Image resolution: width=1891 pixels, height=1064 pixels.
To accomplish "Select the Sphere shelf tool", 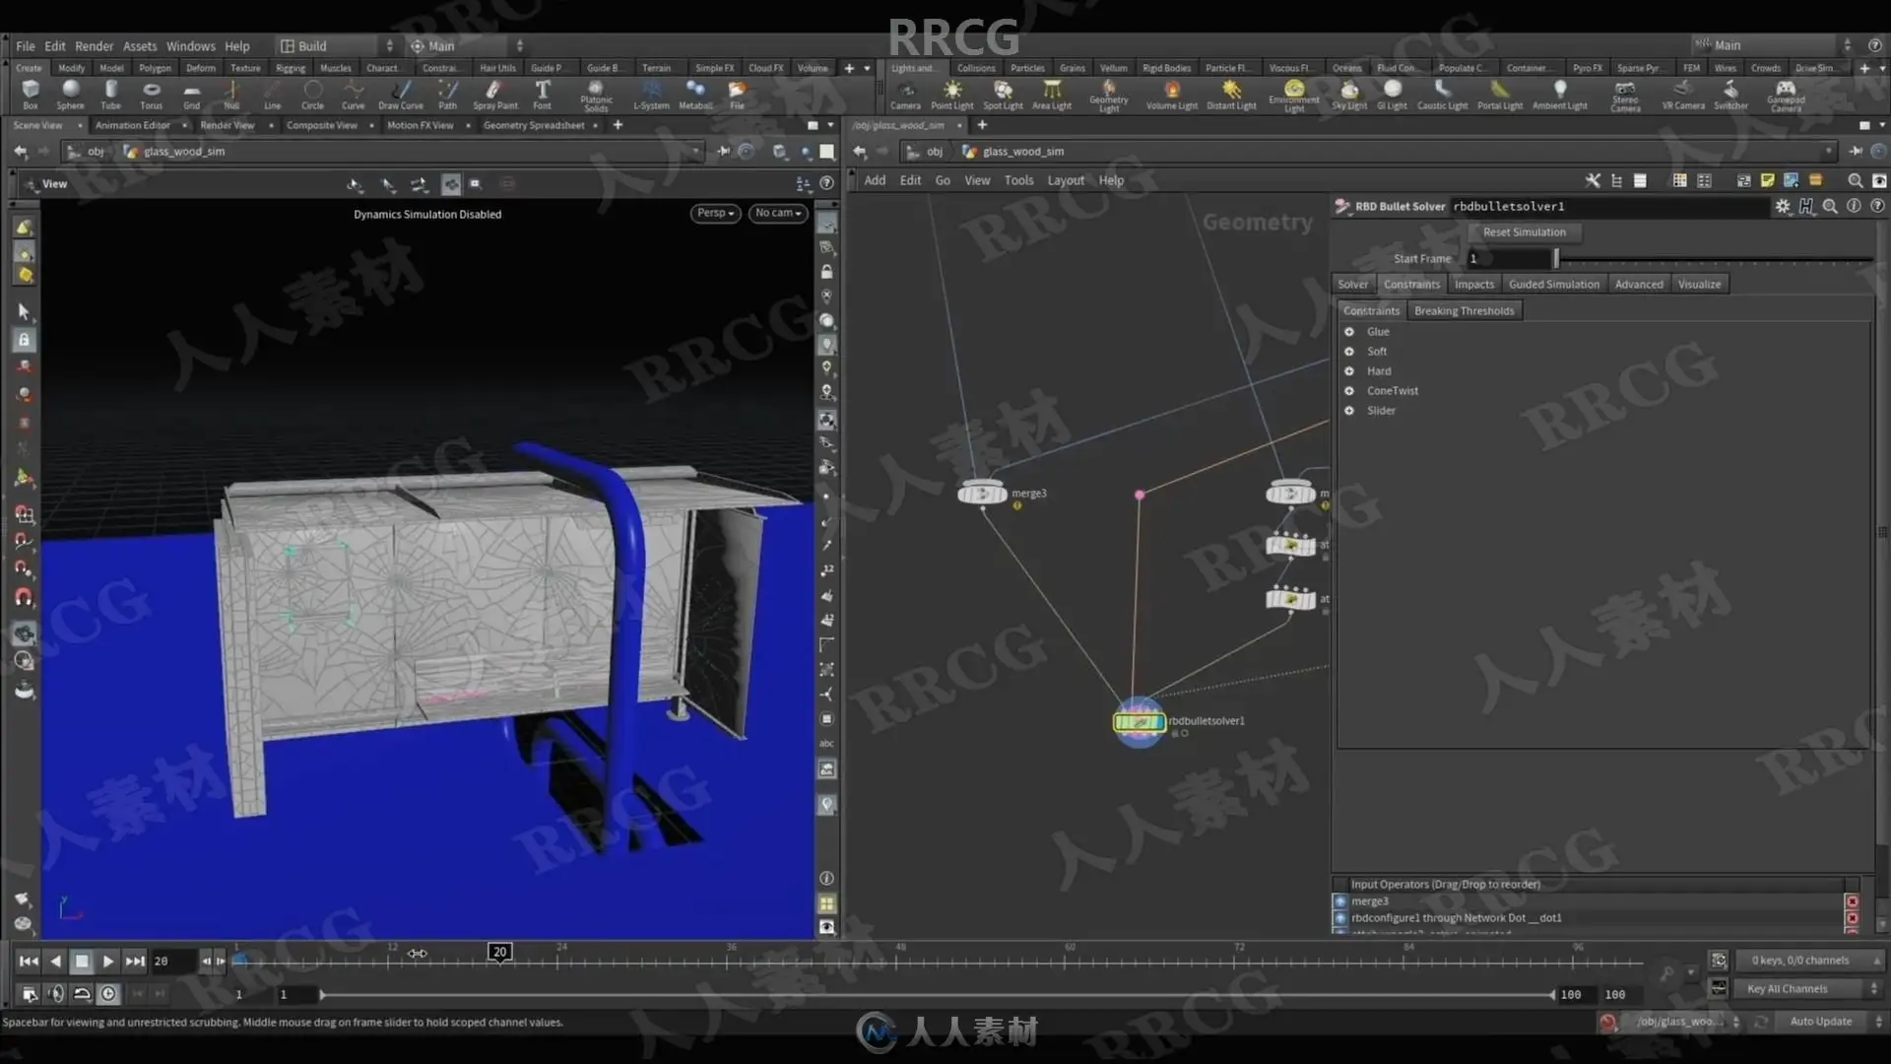I will 70,93.
